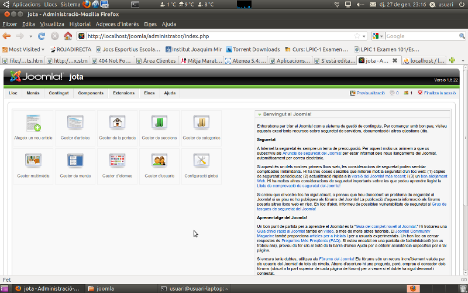Screen dimensions: 468x293
Task: Click Firefox home button in toolbar
Action: [68, 36]
